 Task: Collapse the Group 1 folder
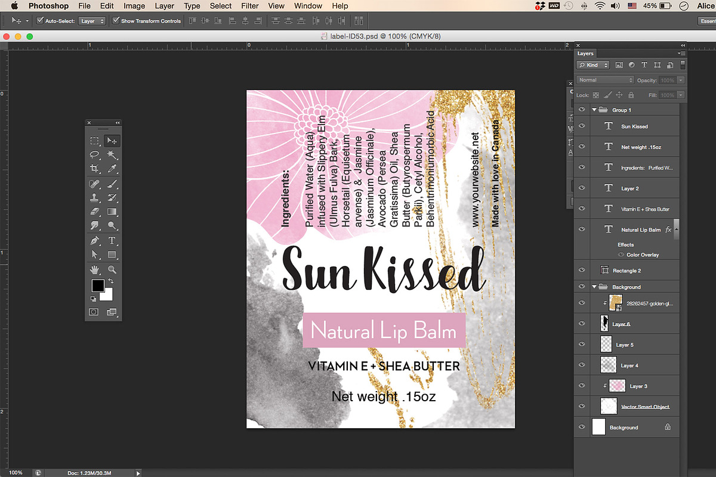[x=594, y=110]
